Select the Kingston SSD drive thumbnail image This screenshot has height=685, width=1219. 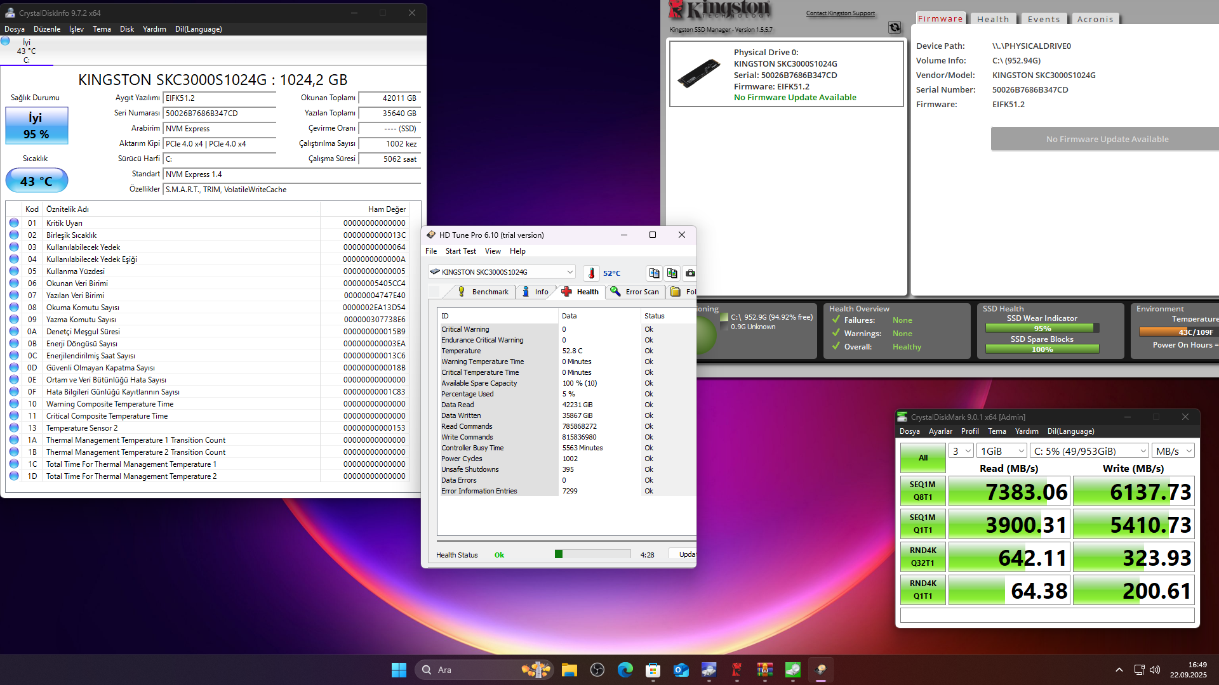[699, 73]
